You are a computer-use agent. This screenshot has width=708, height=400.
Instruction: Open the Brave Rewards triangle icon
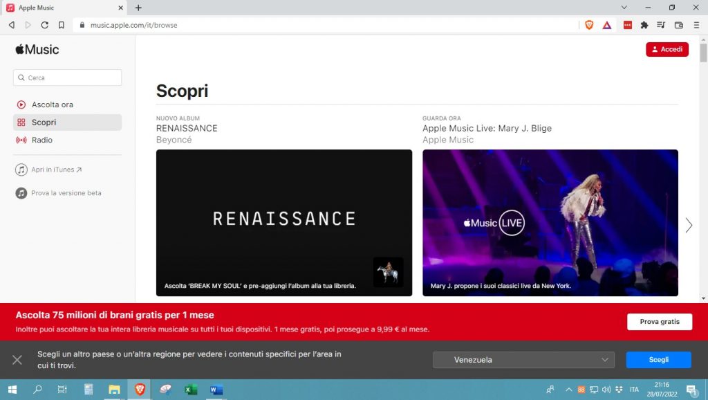pyautogui.click(x=606, y=25)
